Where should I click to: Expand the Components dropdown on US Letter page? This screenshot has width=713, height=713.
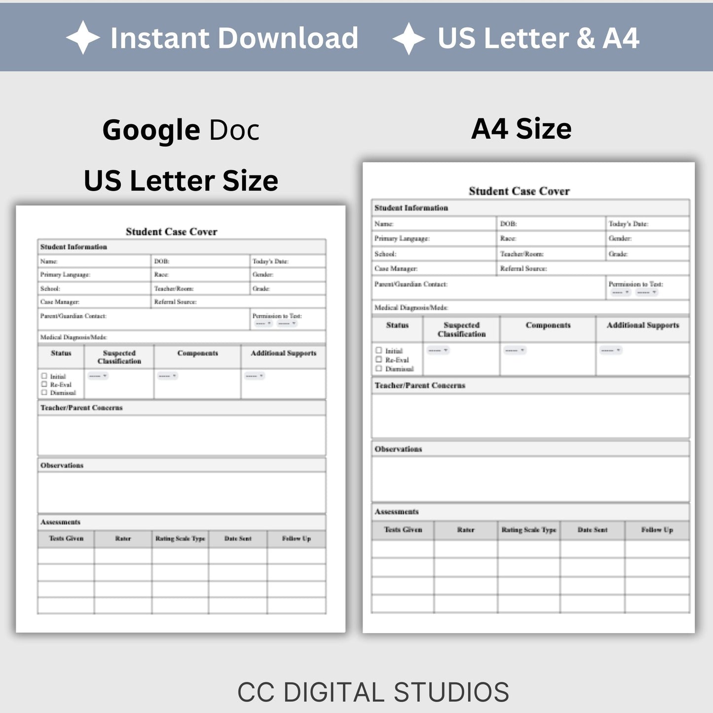(167, 376)
